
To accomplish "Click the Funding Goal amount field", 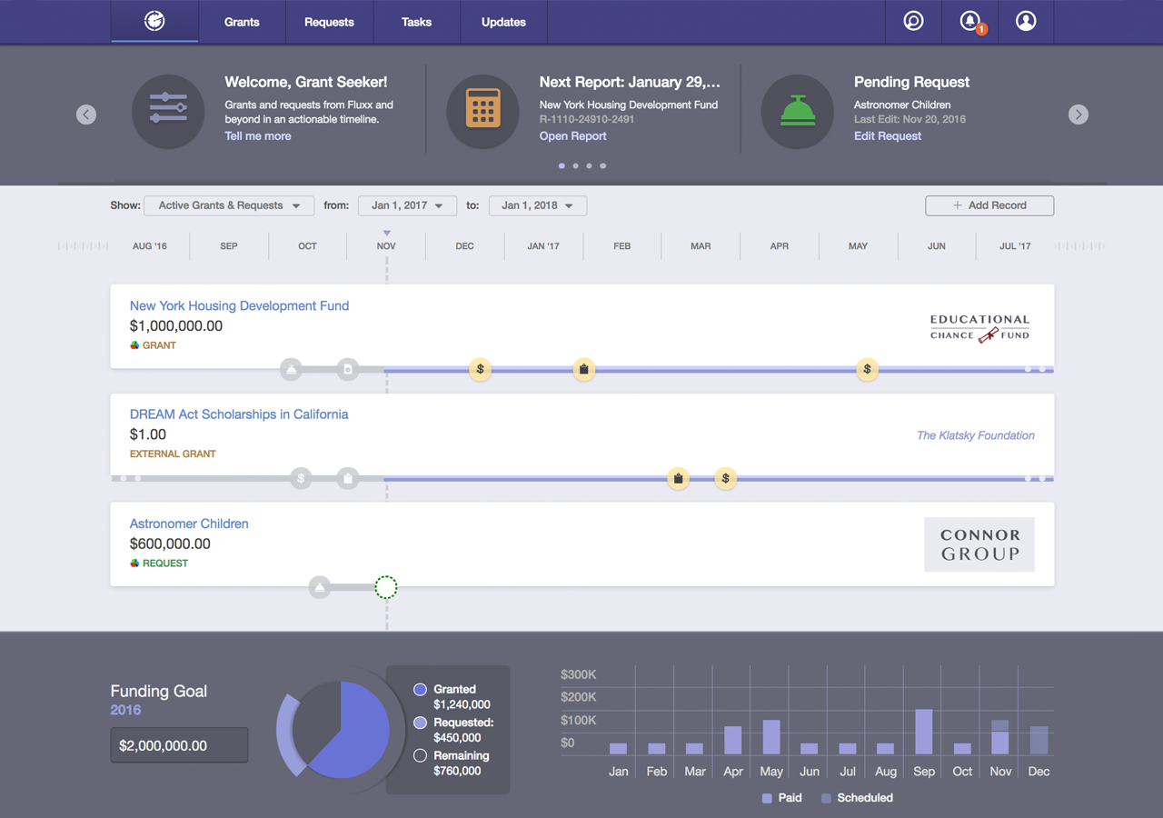I will 179,745.
